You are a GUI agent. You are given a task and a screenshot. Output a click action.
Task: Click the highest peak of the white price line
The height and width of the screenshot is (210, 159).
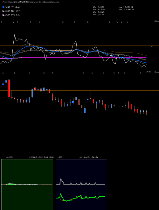pyautogui.click(x=15, y=35)
